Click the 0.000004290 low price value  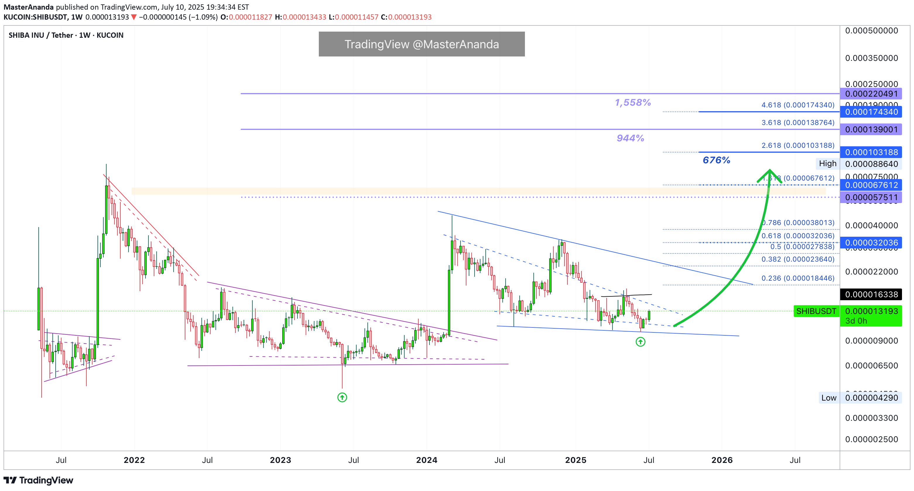[x=871, y=398]
